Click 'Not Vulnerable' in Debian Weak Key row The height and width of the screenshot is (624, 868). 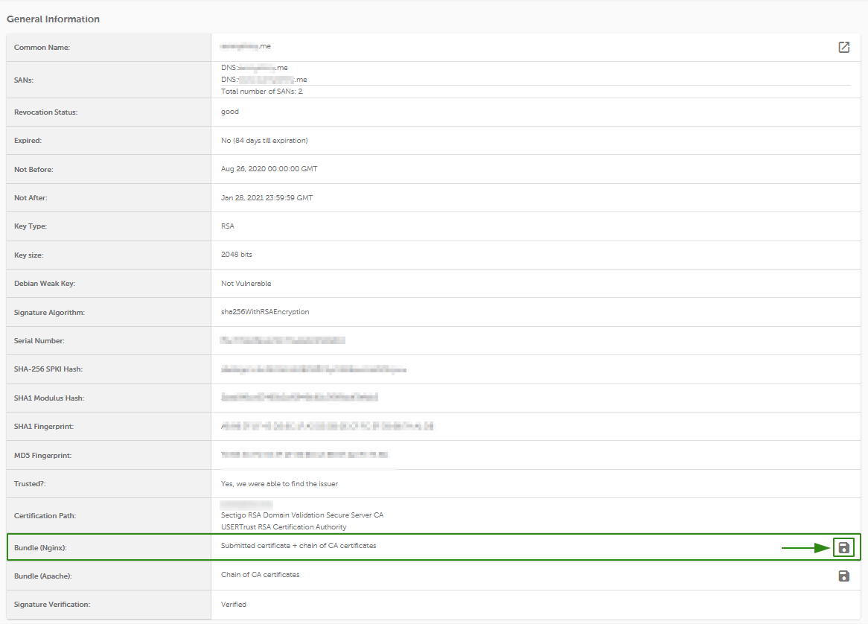tap(246, 283)
